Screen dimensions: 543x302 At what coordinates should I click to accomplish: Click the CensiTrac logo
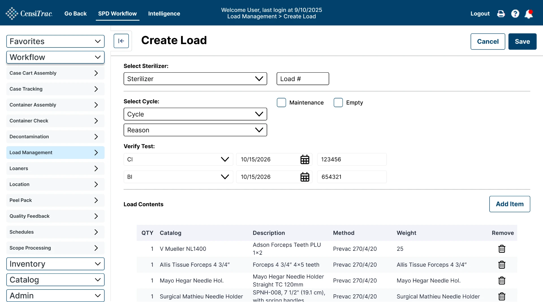pyautogui.click(x=29, y=13)
